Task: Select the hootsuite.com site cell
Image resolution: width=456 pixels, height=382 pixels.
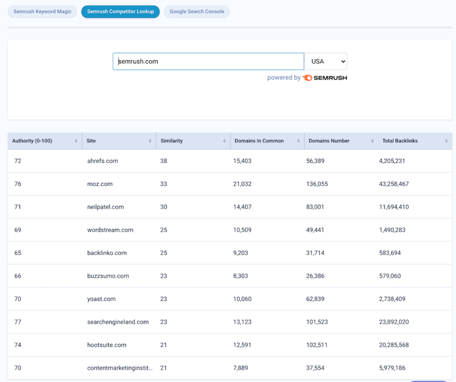Action: [107, 345]
